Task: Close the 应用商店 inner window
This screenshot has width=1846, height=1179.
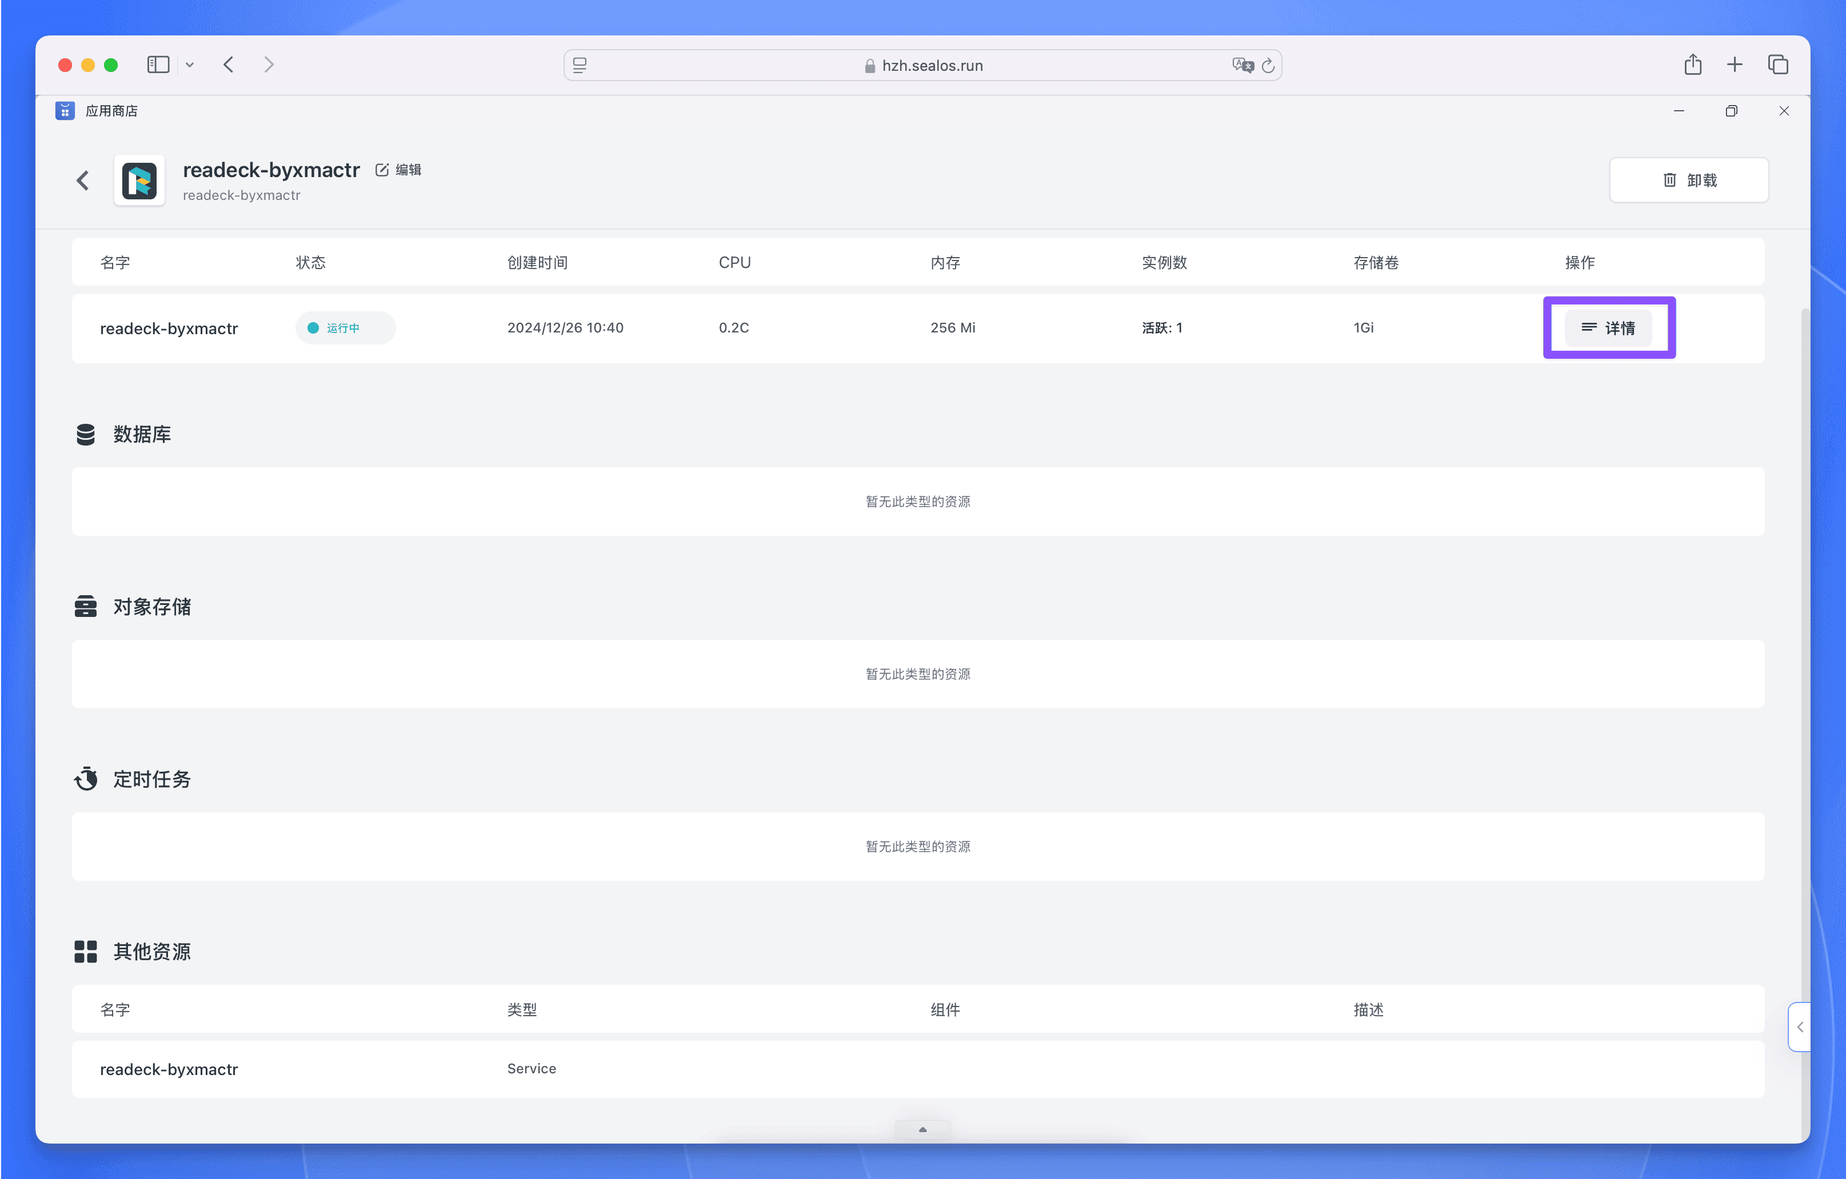Action: (x=1784, y=111)
